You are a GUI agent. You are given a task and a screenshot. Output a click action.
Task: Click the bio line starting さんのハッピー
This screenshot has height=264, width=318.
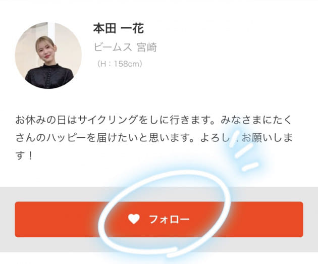[154, 138]
